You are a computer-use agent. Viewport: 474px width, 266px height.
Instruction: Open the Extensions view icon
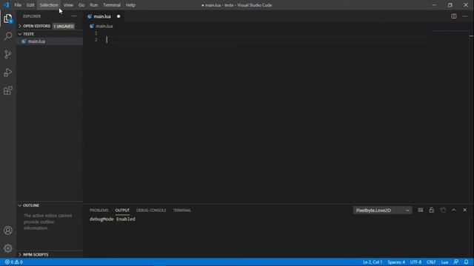click(8, 90)
